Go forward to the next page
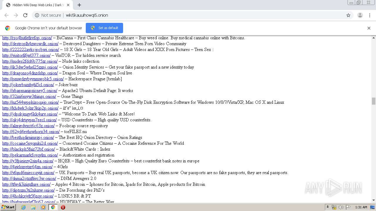The height and width of the screenshot is (211, 376). tap(16, 15)
